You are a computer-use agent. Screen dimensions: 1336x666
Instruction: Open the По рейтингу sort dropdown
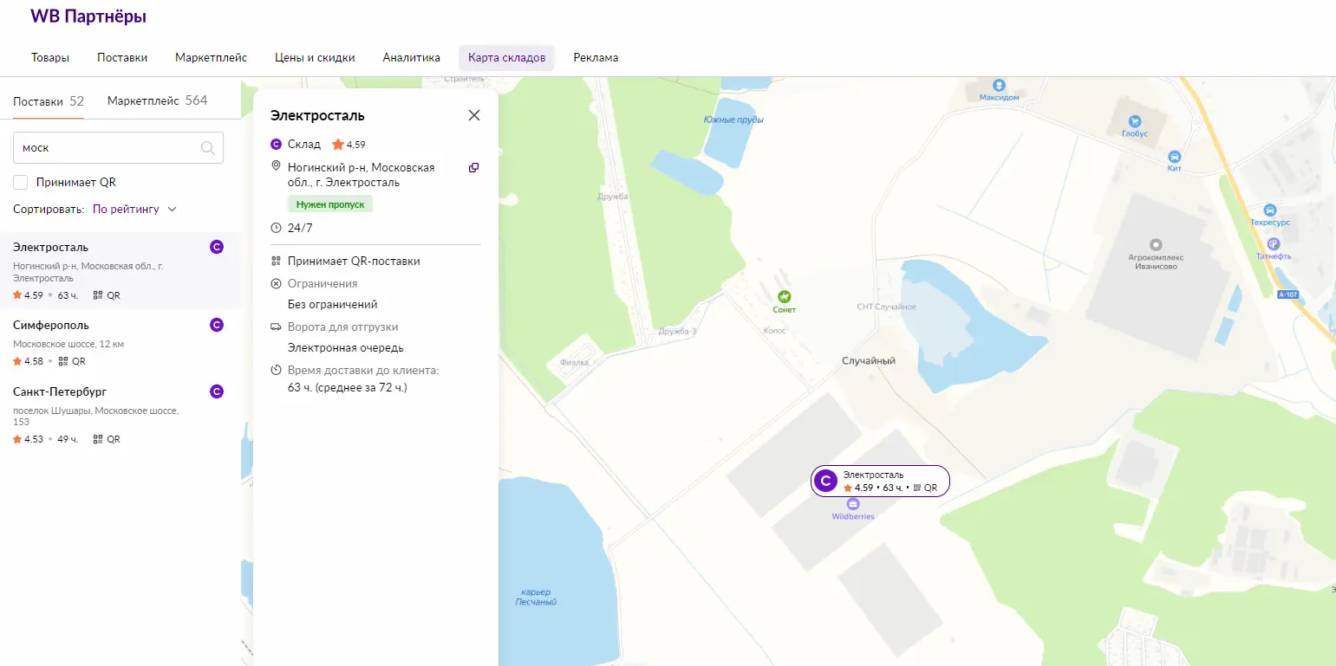[x=134, y=209]
